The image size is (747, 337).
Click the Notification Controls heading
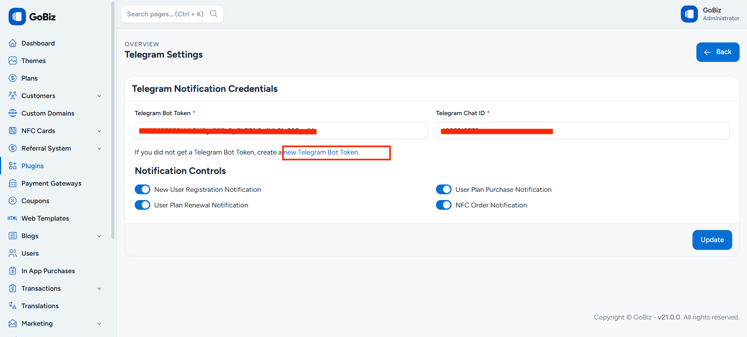pos(180,171)
